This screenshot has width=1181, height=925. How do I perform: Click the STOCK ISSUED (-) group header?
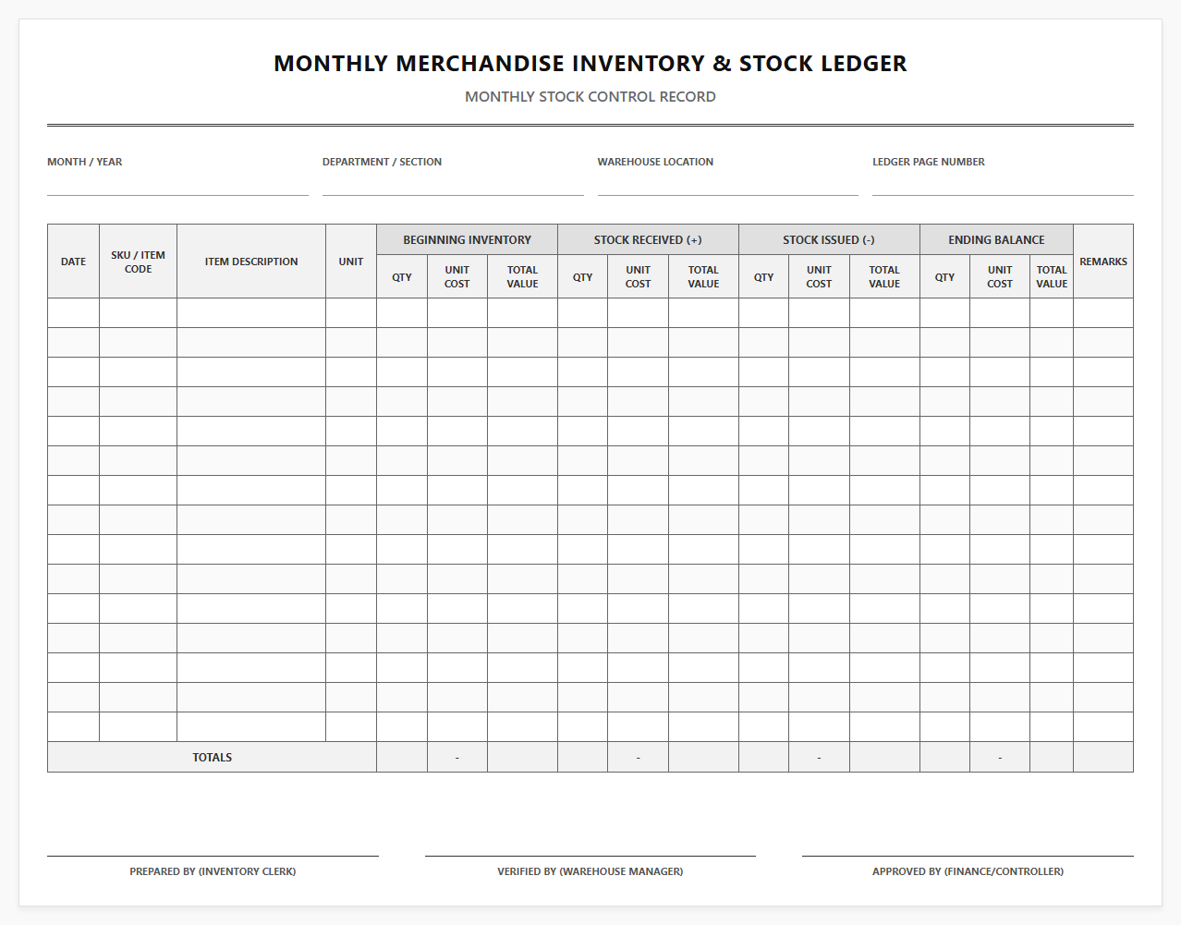829,239
